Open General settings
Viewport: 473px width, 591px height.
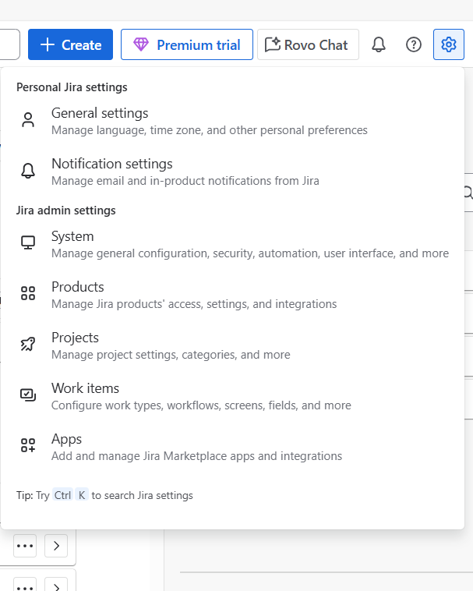[x=232, y=121]
